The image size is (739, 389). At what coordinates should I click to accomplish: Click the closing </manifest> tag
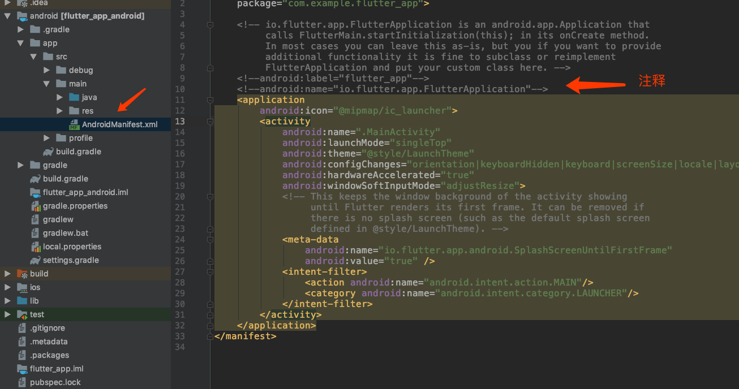245,336
